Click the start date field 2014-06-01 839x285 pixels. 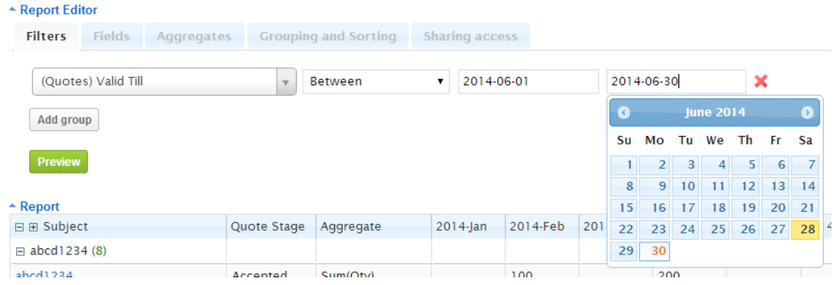tap(528, 81)
